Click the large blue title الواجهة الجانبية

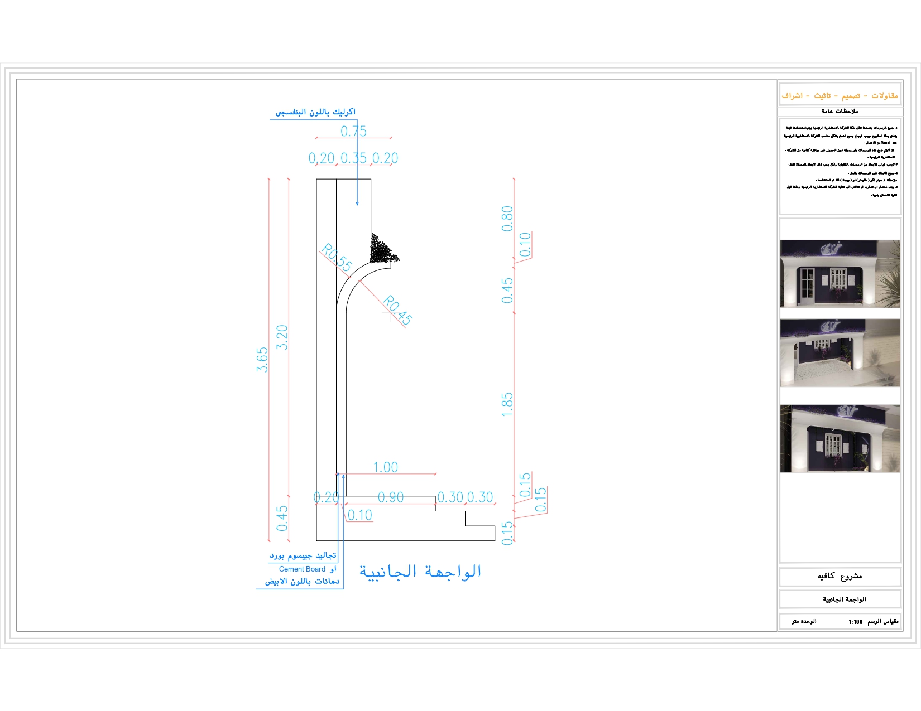(x=420, y=572)
